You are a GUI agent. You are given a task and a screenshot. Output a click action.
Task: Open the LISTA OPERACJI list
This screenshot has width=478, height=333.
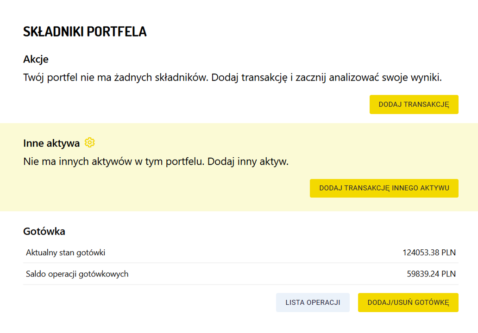point(313,302)
